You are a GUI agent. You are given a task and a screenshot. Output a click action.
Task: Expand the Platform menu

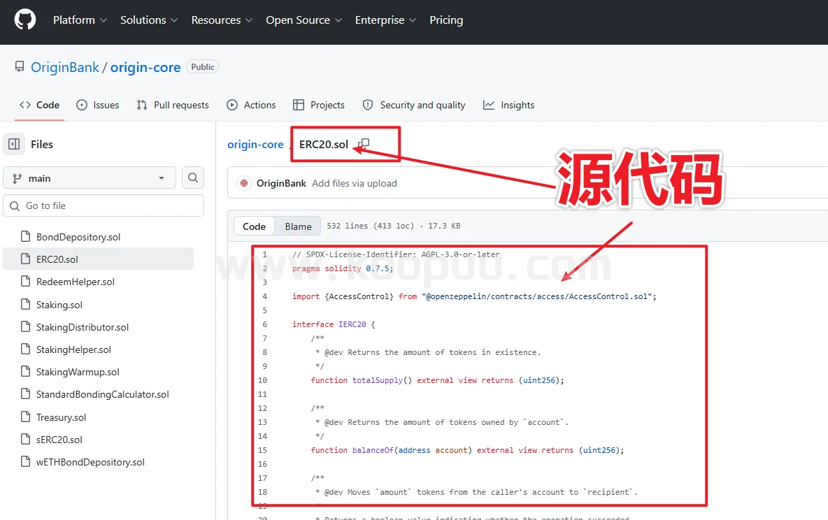(80, 20)
